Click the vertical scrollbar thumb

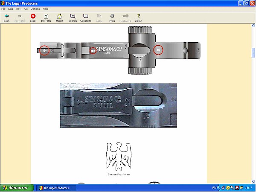pos(253,53)
